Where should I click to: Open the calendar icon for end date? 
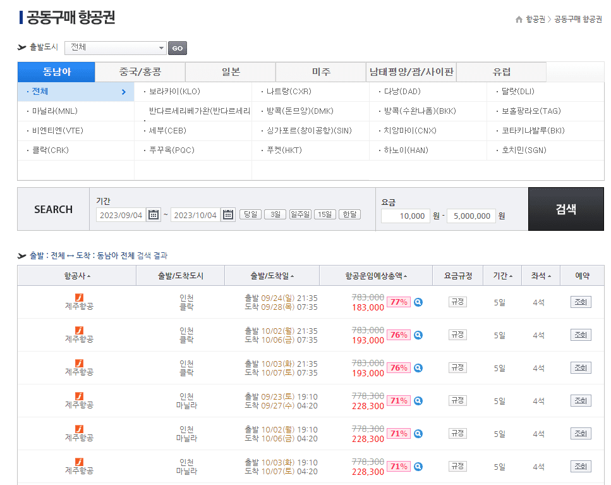228,214
